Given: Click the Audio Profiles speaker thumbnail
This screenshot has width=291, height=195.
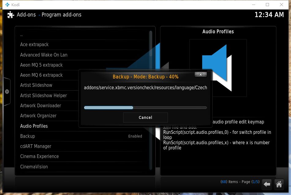Looking at the screenshot, I should tap(218, 68).
